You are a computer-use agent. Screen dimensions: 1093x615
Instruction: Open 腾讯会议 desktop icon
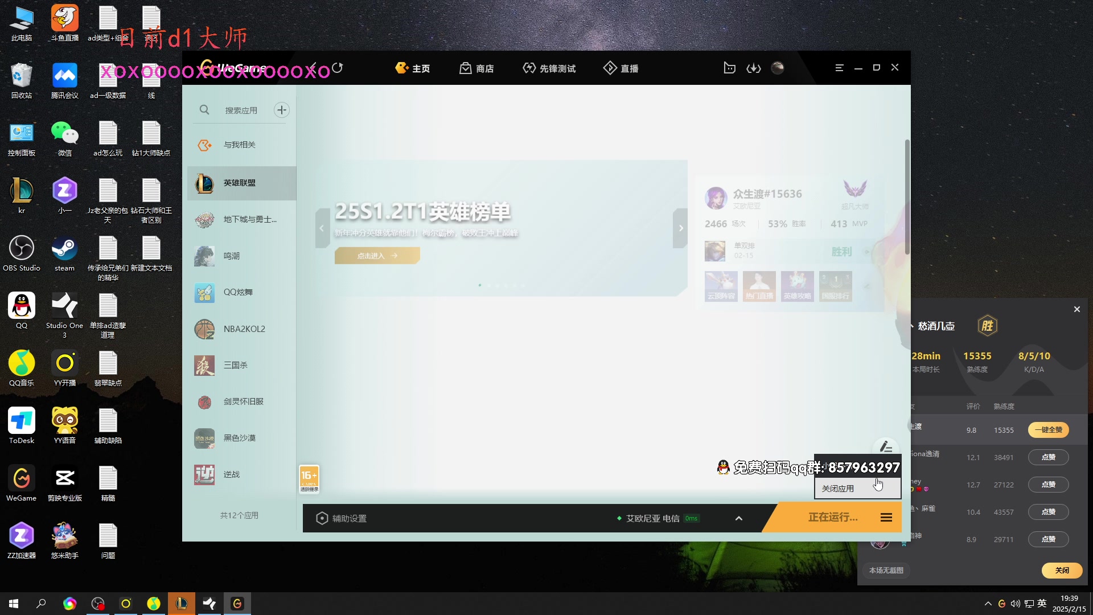[x=65, y=81]
